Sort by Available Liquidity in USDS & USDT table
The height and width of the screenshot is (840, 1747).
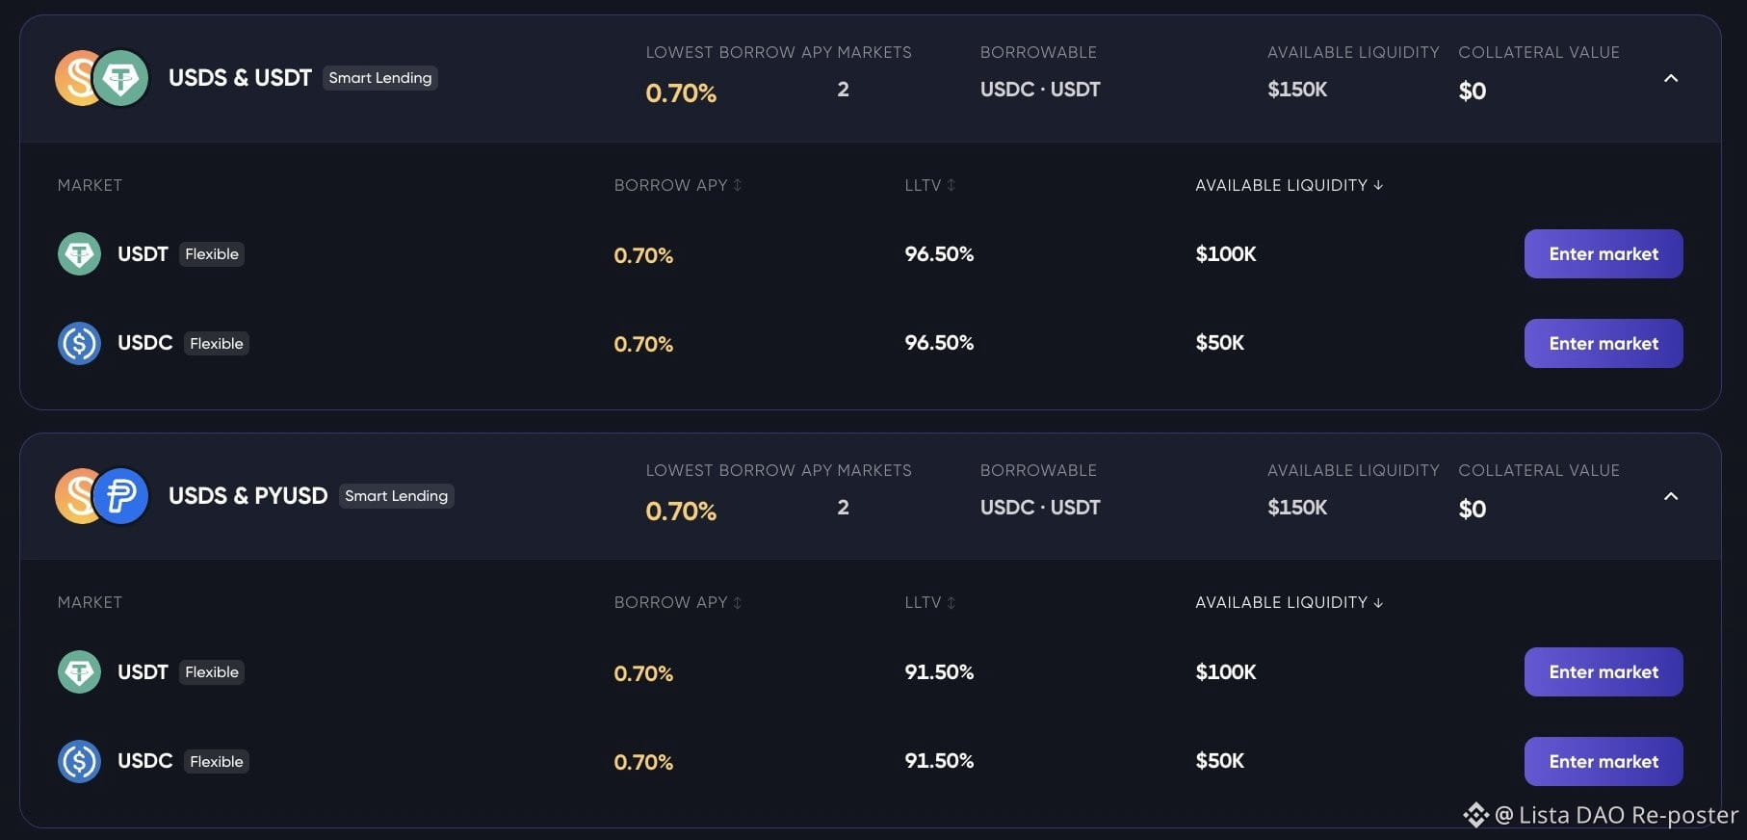click(x=1290, y=185)
